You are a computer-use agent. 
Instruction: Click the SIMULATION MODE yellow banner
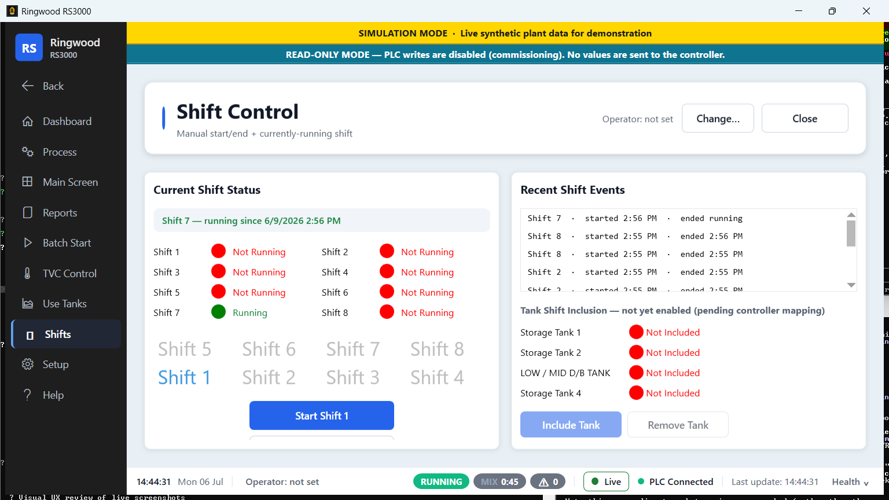point(505,33)
